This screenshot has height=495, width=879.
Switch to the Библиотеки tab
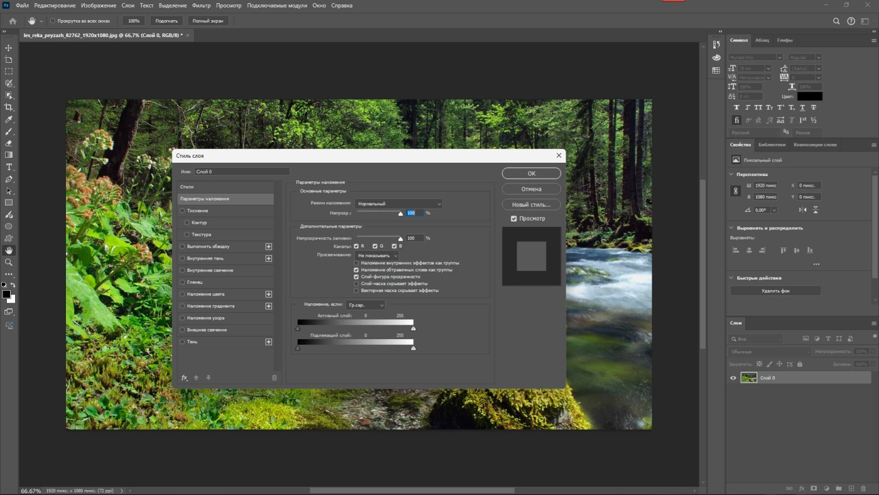771,144
